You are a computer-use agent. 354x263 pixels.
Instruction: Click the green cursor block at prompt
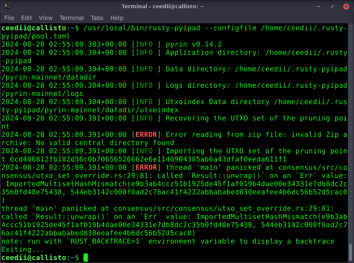click(x=86, y=257)
